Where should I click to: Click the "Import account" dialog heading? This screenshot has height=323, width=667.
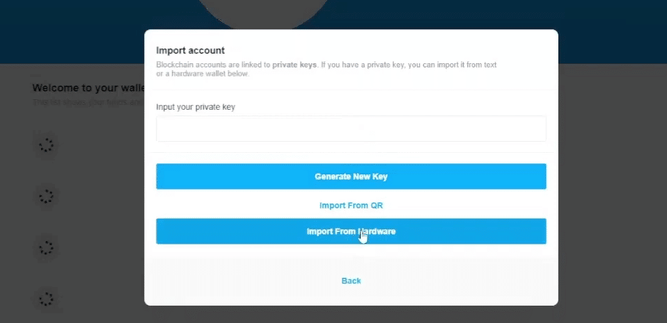[190, 50]
